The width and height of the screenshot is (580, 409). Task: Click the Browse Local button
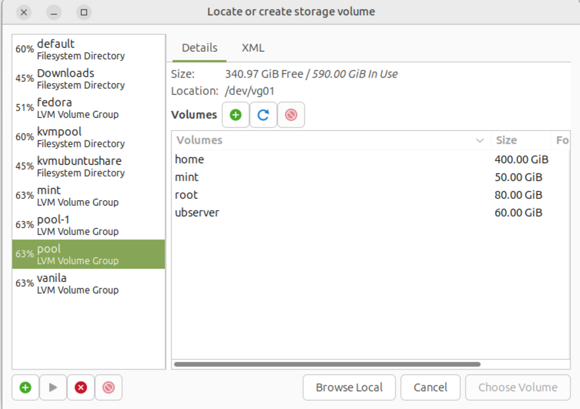click(349, 388)
